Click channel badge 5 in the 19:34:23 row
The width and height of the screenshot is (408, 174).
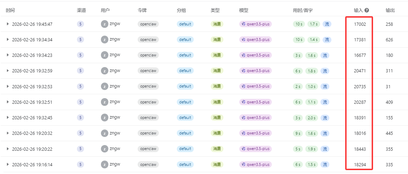click(80, 55)
